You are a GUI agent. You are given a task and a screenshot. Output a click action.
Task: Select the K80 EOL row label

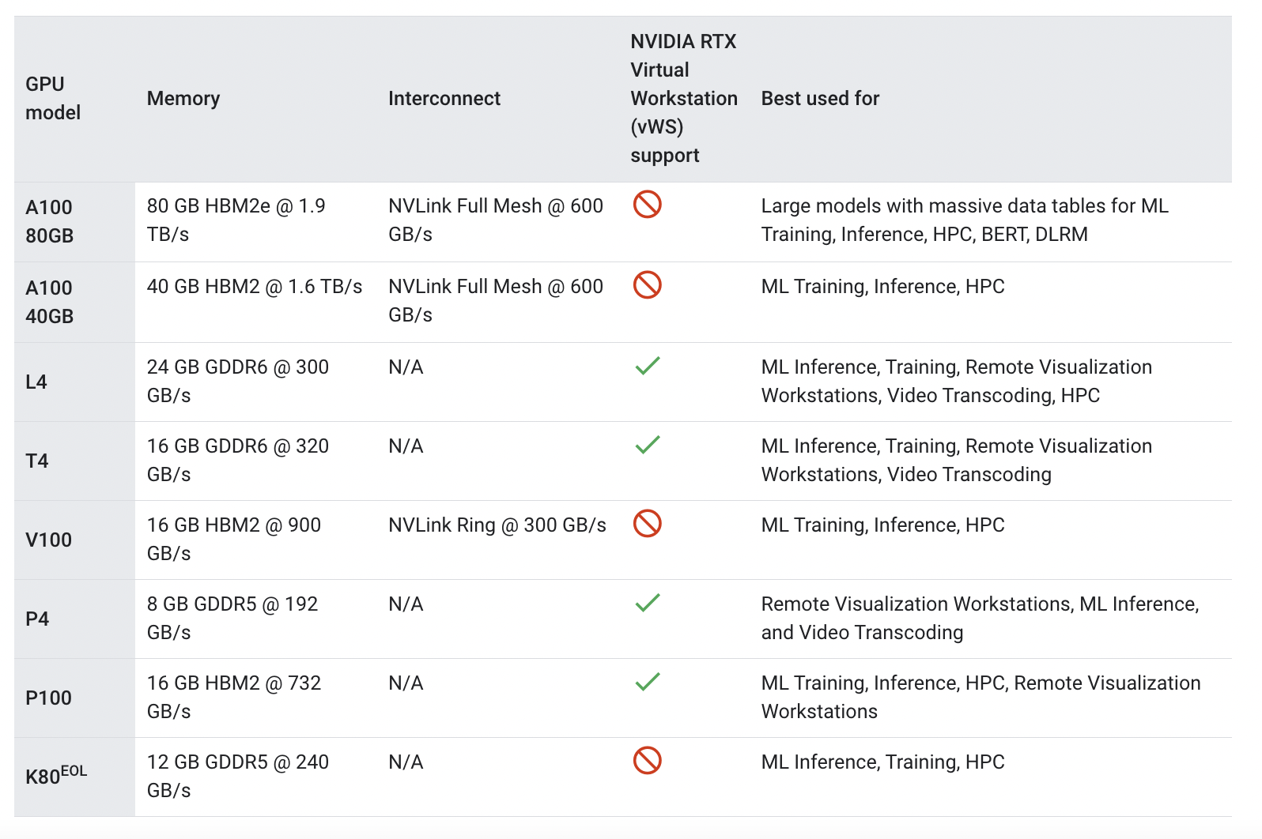[56, 776]
